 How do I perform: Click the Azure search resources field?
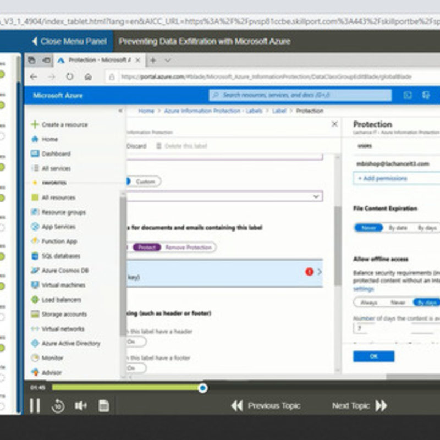pyautogui.click(x=300, y=95)
